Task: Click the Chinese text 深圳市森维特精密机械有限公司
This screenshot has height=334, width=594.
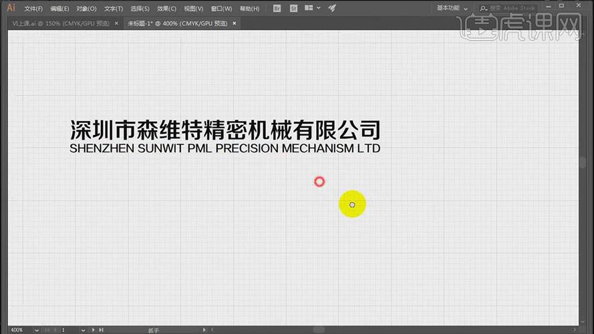Action: 225,130
